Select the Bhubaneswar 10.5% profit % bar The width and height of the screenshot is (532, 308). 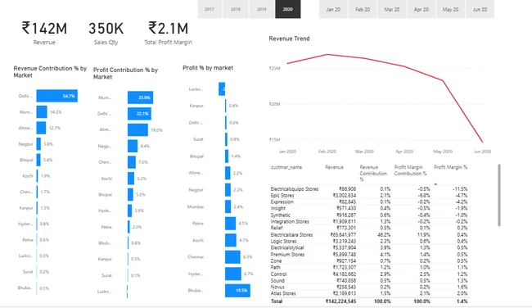(x=237, y=290)
